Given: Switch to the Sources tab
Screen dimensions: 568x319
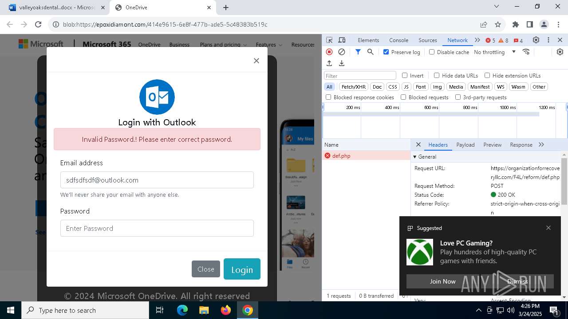Looking at the screenshot, I should (428, 40).
